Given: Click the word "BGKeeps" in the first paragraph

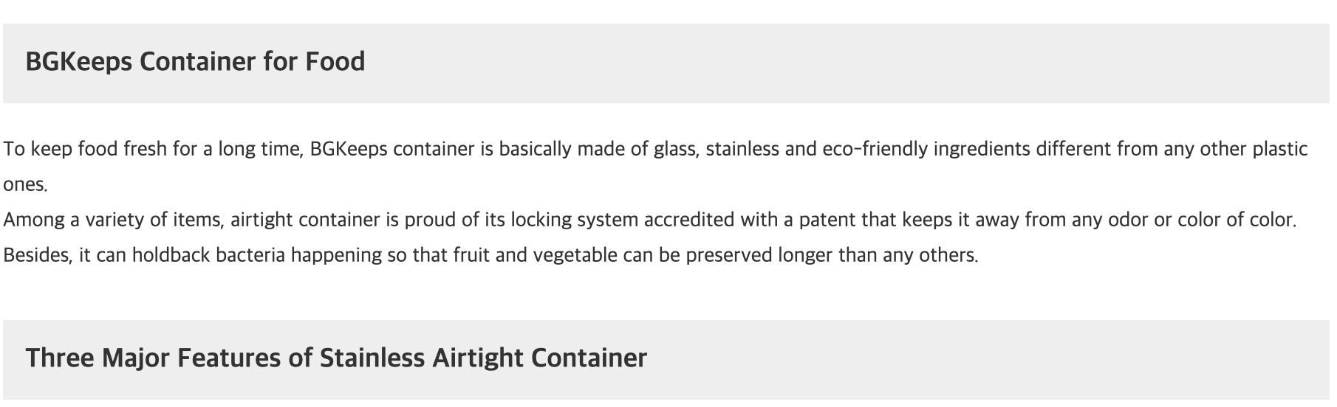Looking at the screenshot, I should coord(348,150).
